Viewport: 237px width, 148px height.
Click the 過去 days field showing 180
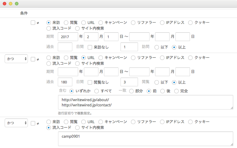tap(65, 82)
